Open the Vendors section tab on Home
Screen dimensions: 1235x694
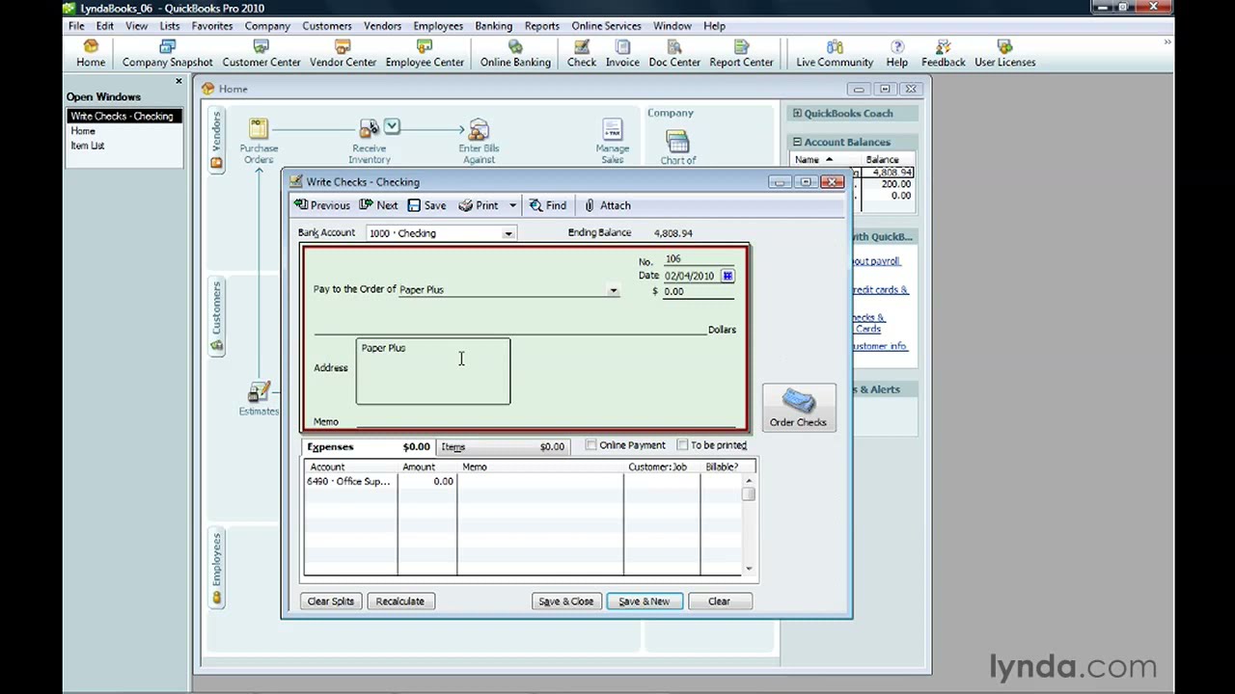coord(217,141)
